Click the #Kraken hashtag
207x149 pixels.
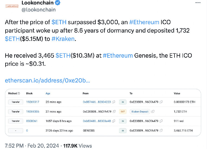click(x=63, y=39)
